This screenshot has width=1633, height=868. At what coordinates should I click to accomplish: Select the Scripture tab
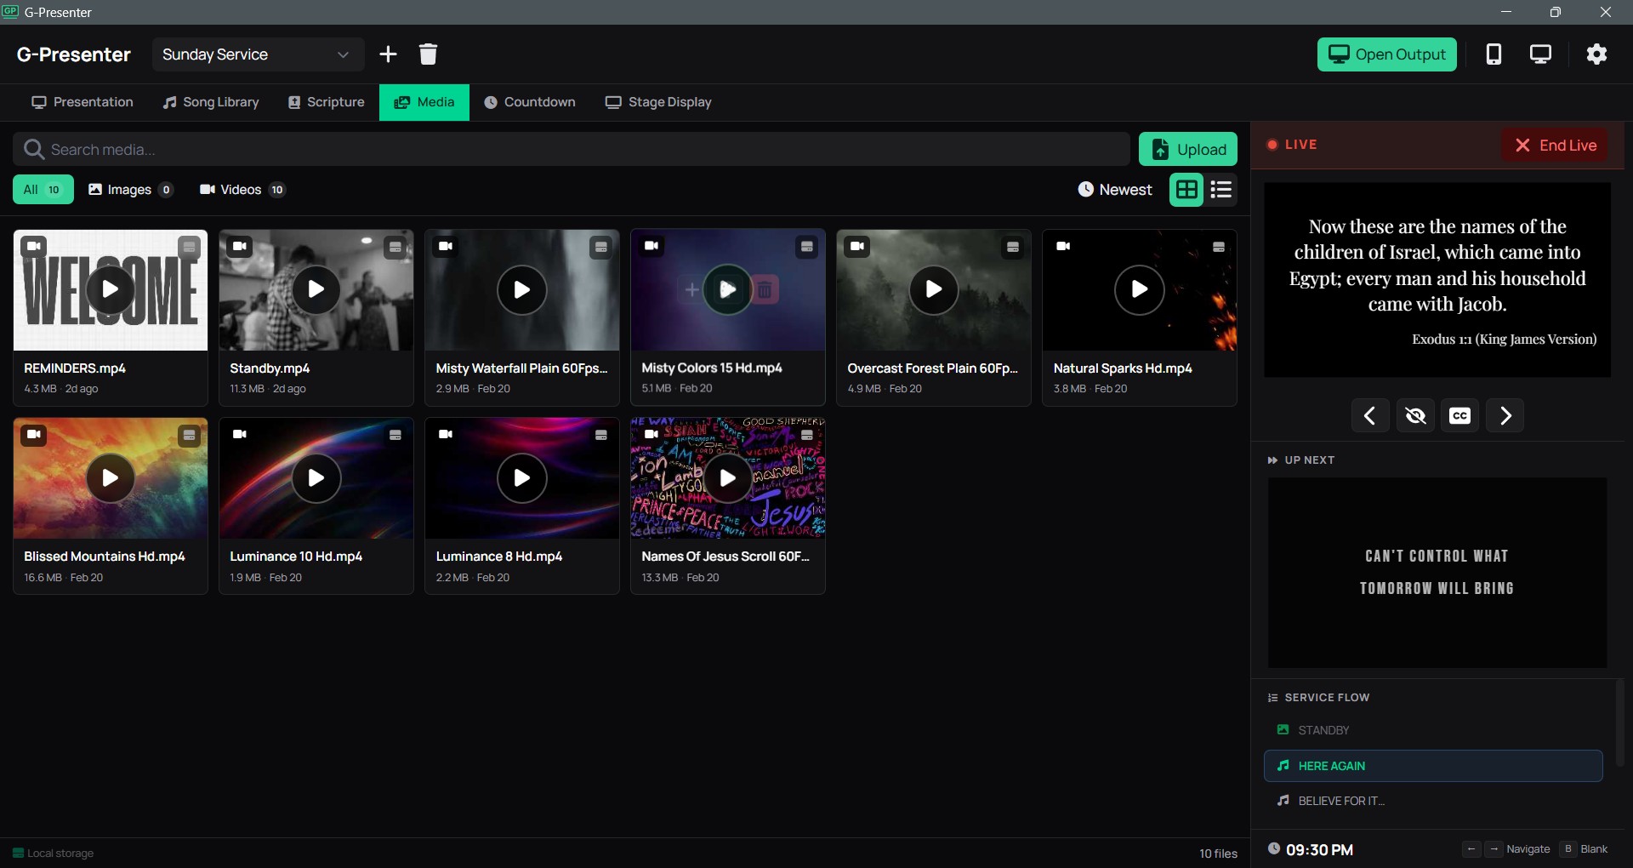click(x=326, y=102)
